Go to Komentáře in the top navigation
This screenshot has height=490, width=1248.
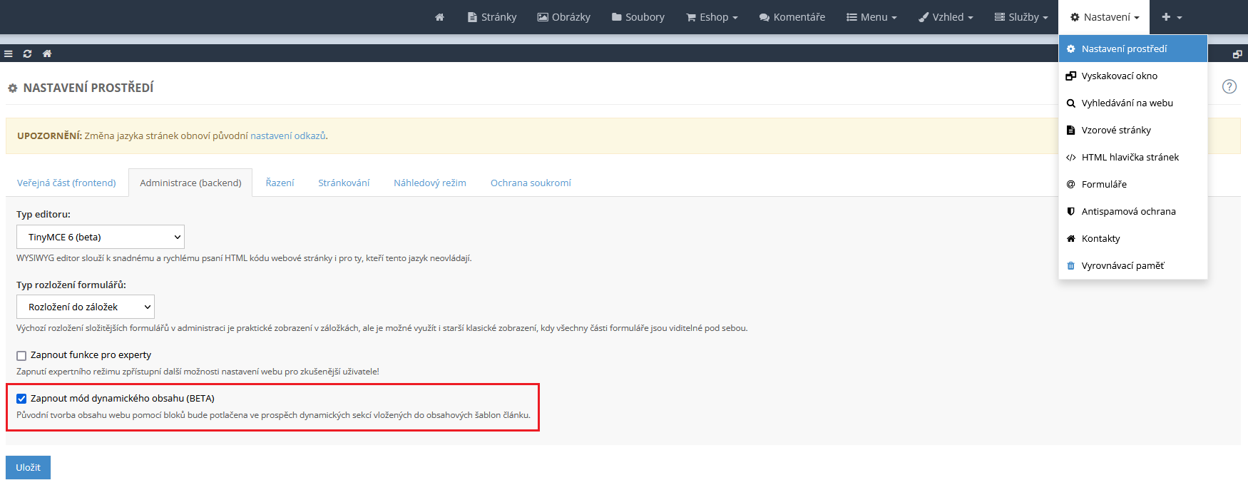792,17
